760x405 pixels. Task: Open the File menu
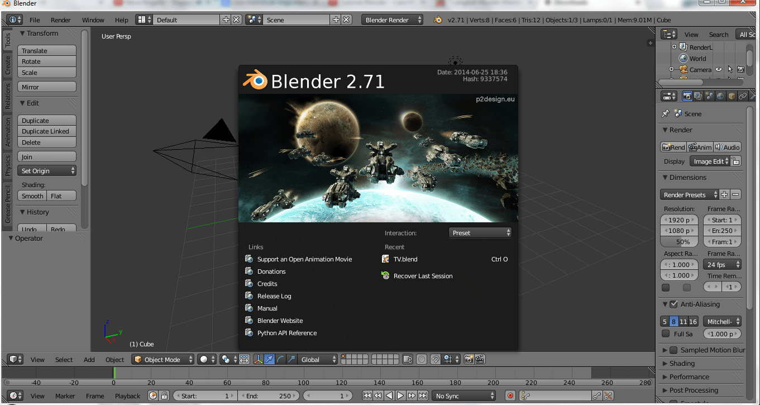coord(35,20)
